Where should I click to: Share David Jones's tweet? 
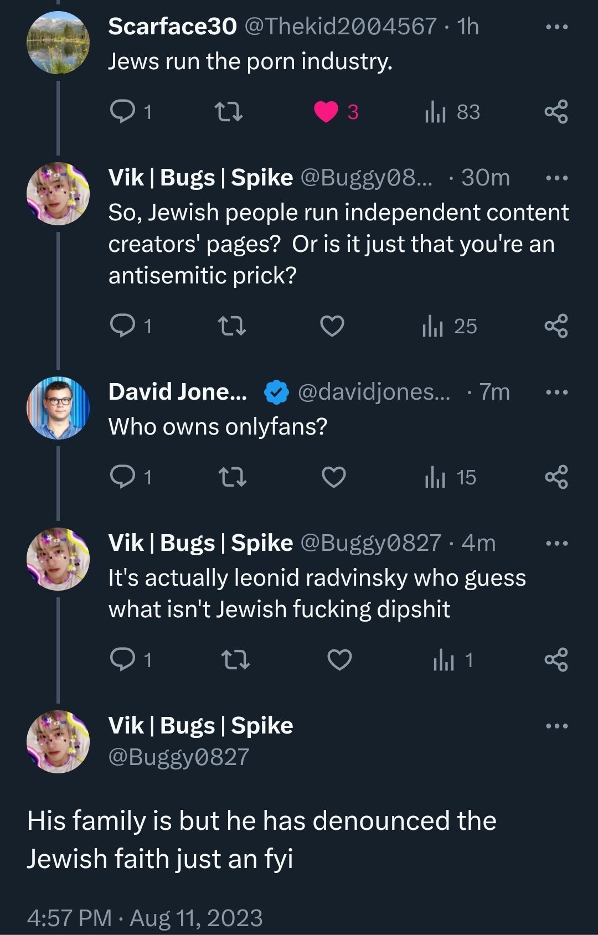[x=556, y=477]
